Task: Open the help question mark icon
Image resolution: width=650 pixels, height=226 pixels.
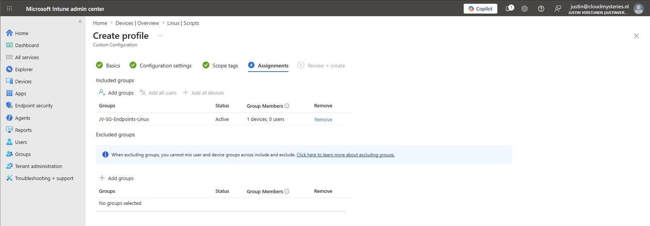Action: tap(541, 9)
